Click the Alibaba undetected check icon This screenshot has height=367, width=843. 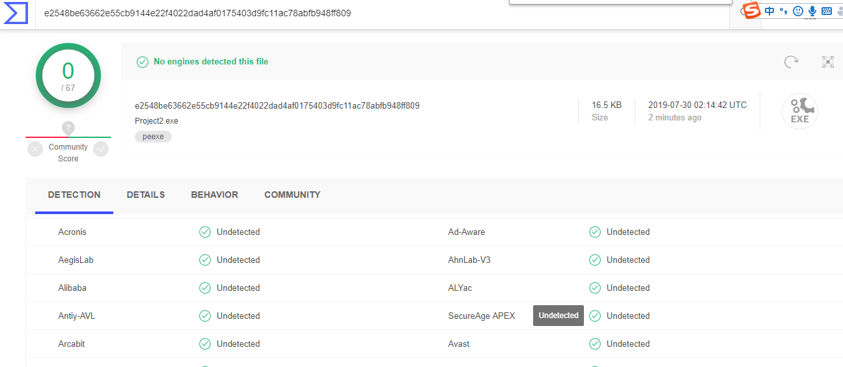click(x=205, y=288)
